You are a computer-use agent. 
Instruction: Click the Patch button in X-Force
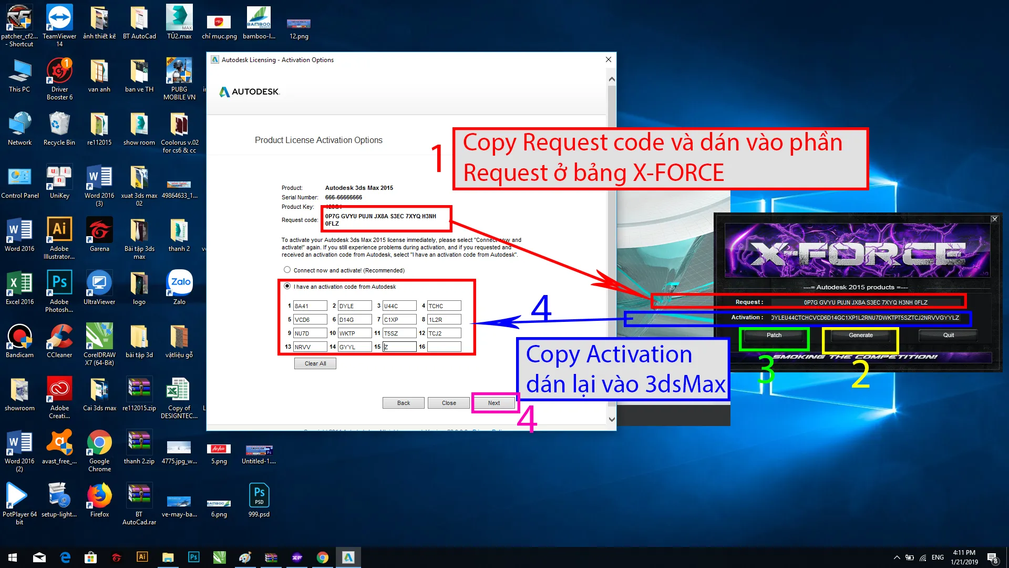(x=774, y=336)
